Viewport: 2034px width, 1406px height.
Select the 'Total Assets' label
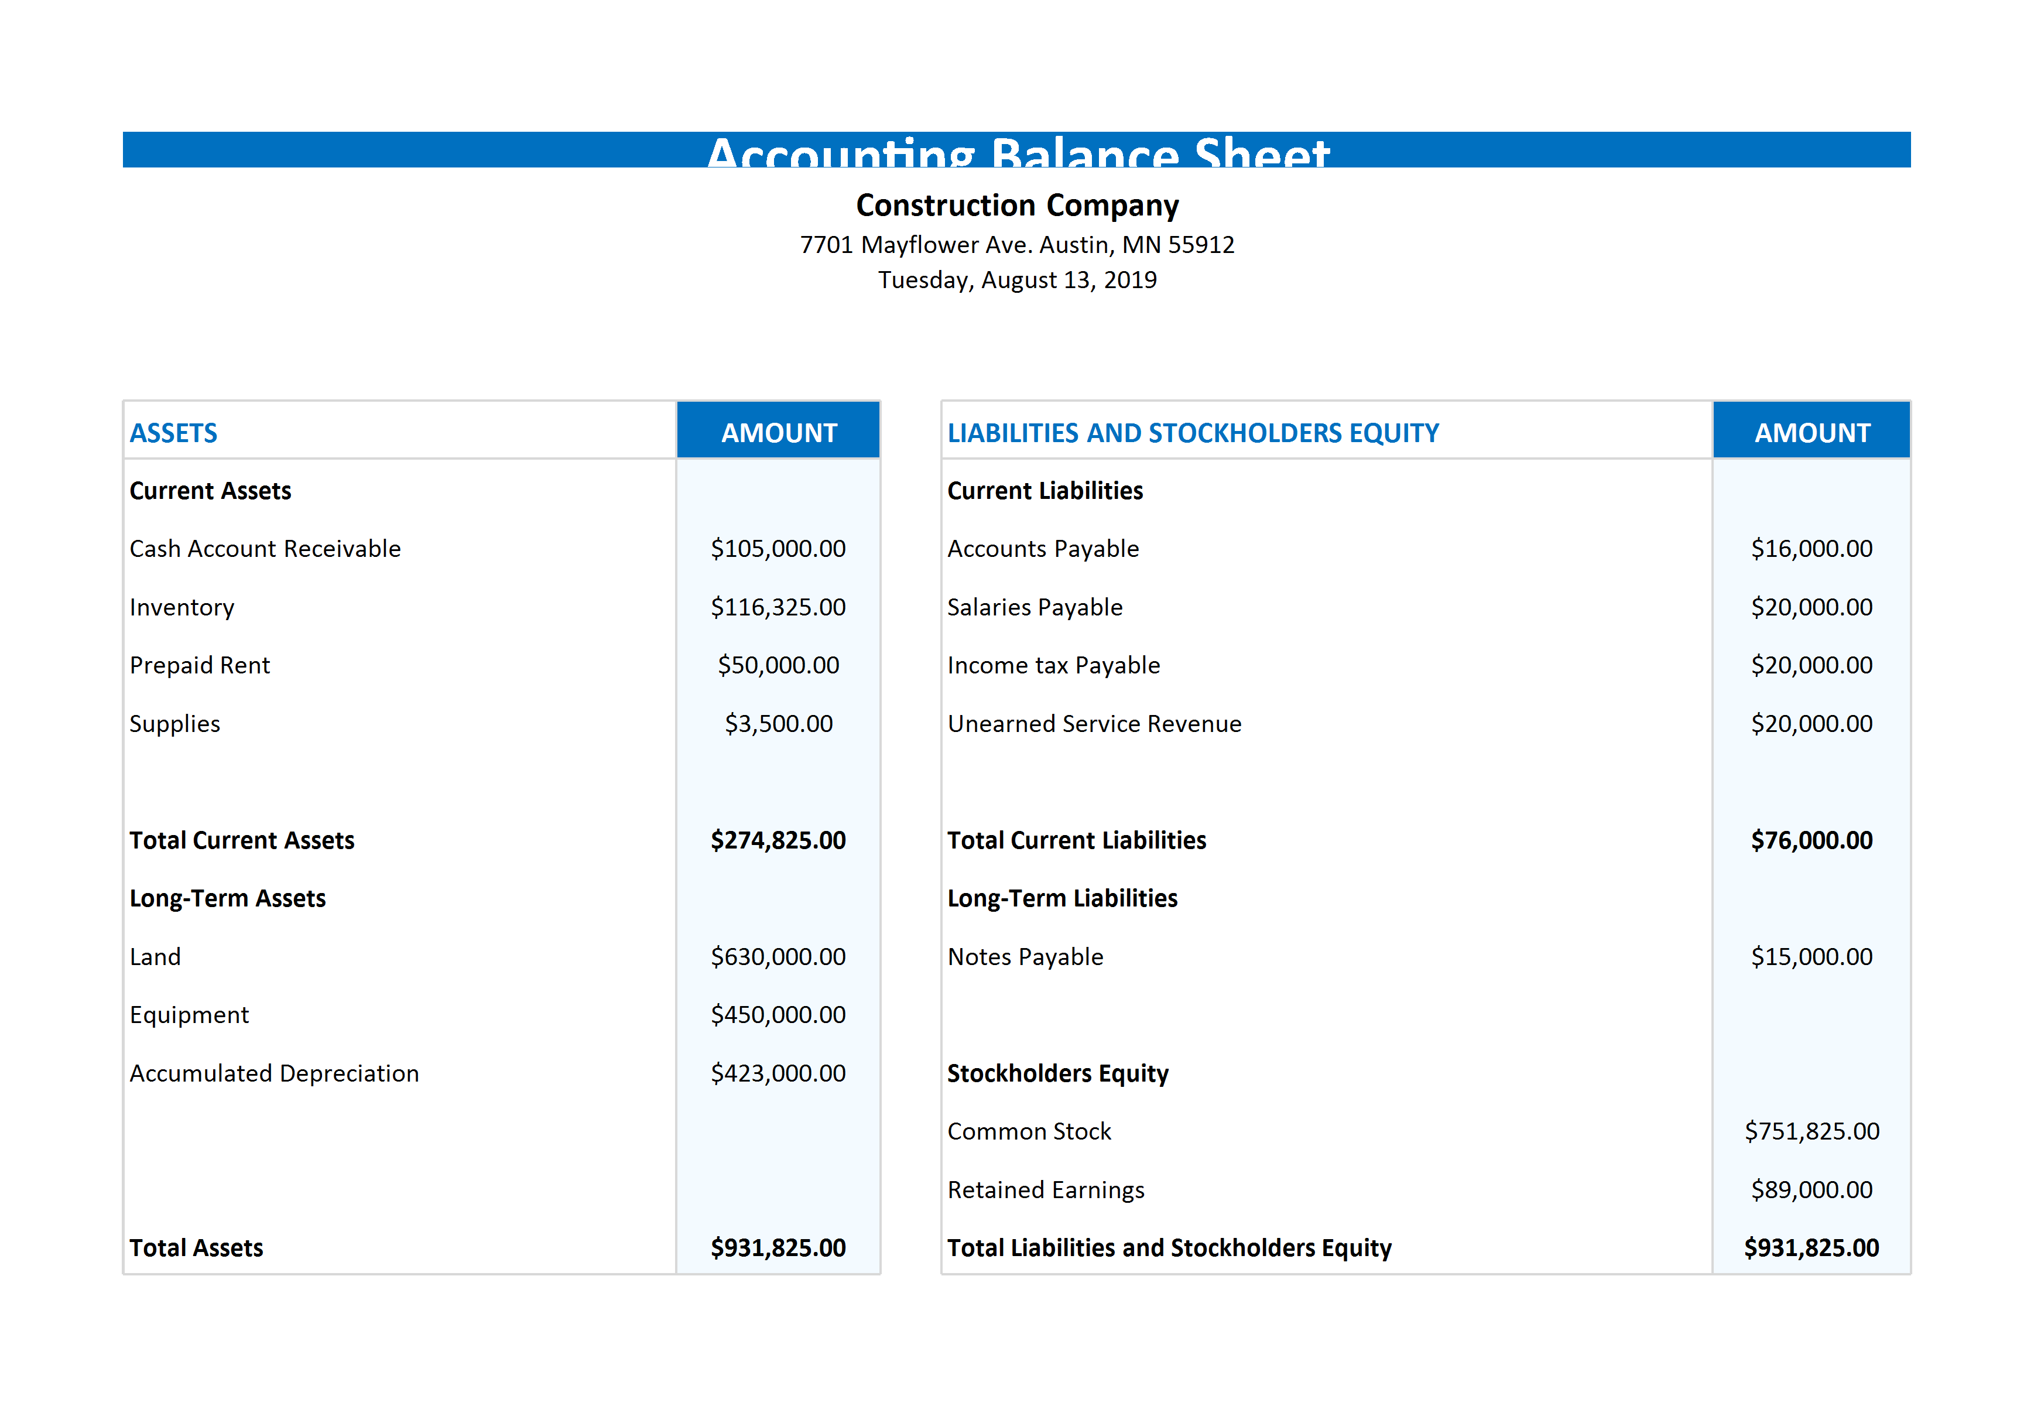[x=197, y=1248]
